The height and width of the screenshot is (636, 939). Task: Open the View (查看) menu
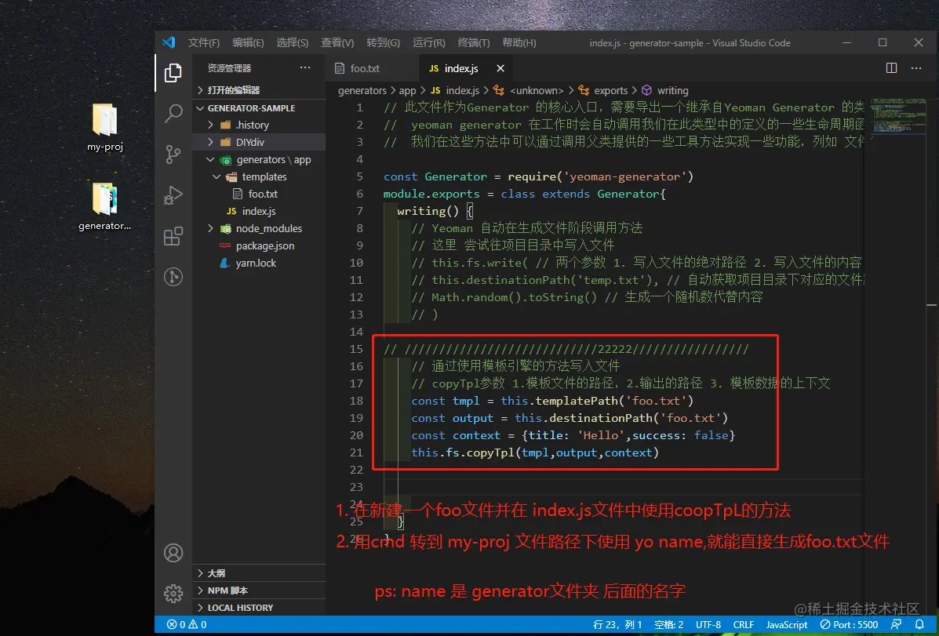(337, 42)
